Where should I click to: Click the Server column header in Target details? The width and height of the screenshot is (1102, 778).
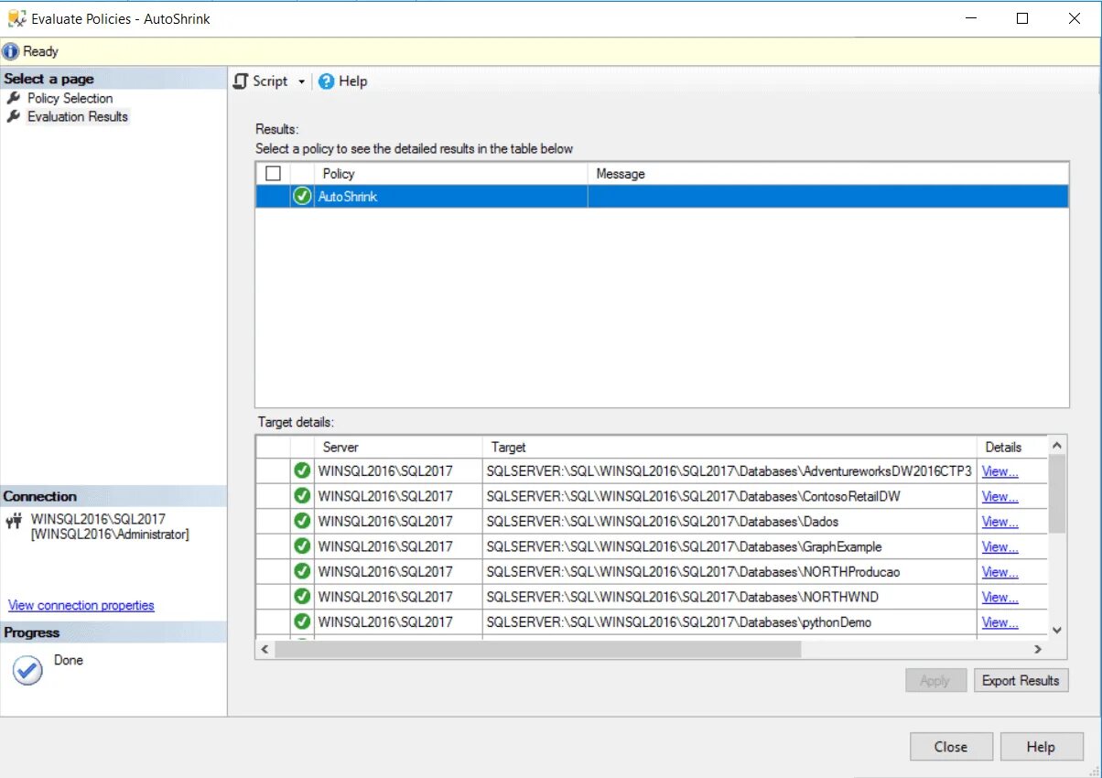point(398,447)
